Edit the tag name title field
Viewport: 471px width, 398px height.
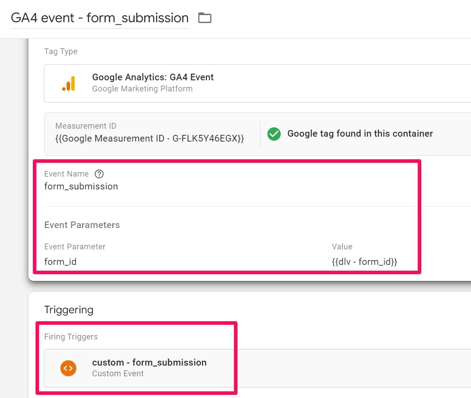point(99,18)
